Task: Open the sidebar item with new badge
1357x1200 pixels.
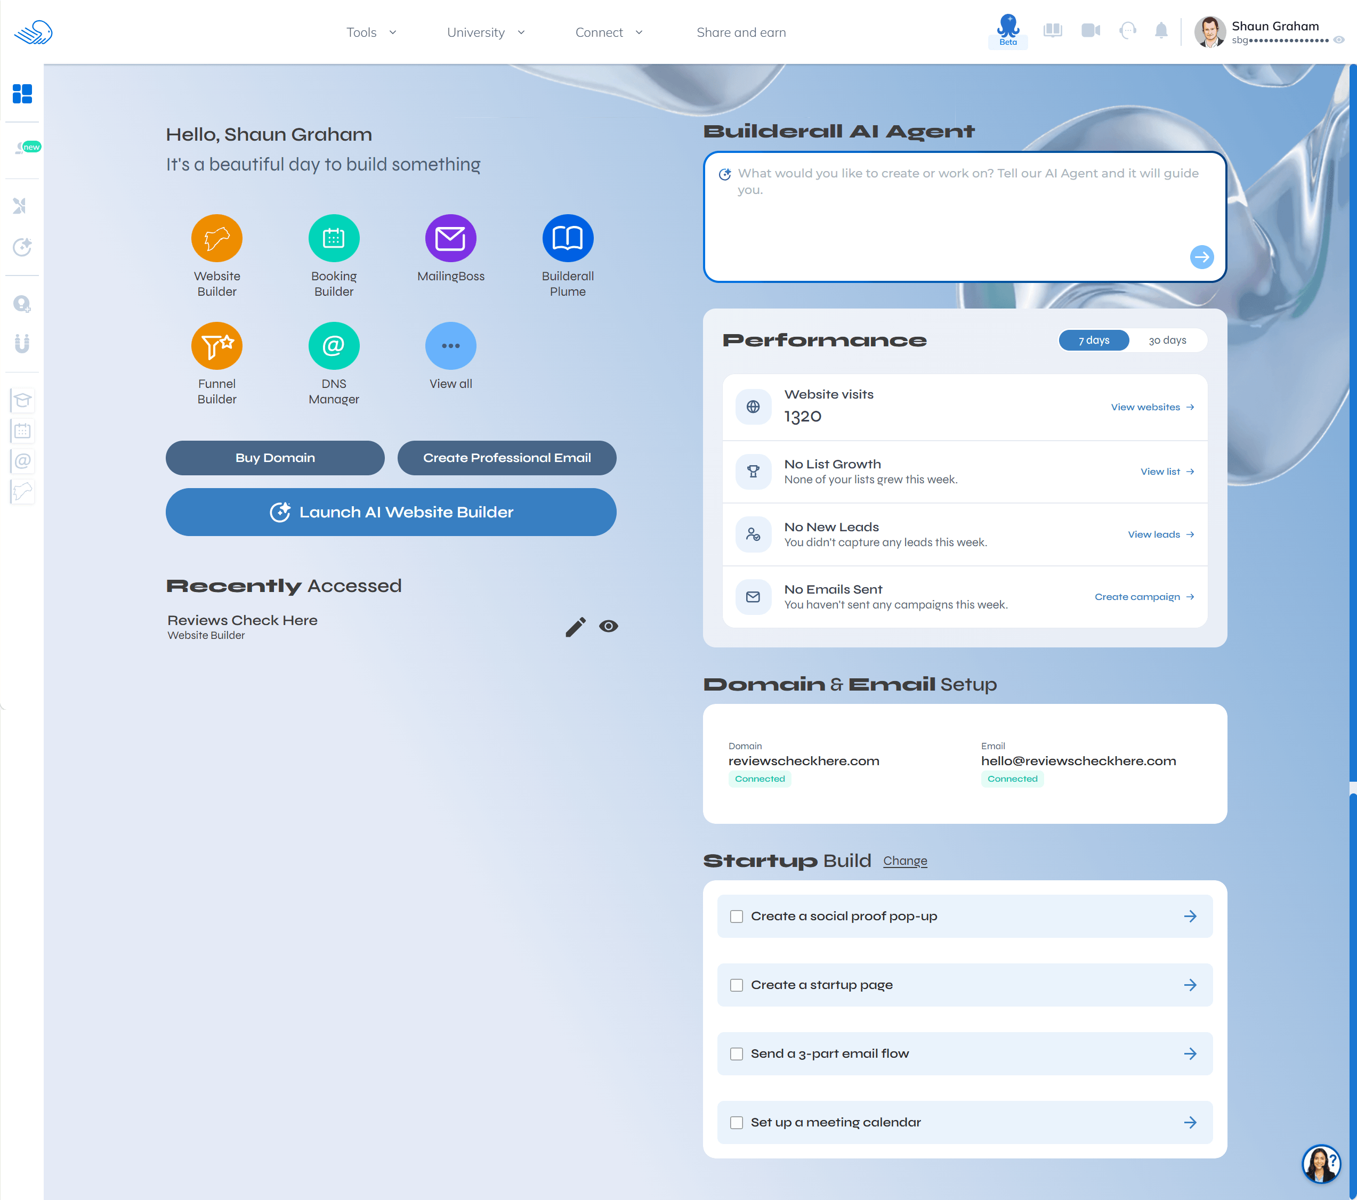Action: [x=27, y=148]
